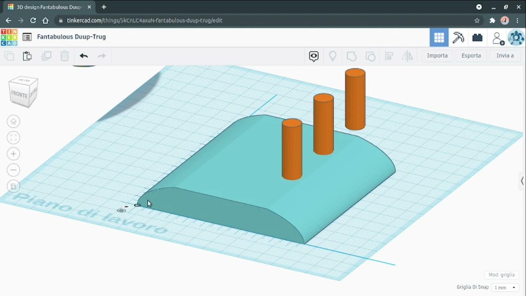526x296 pixels.
Task: Select the tallest orange cylinder
Action: [355, 99]
